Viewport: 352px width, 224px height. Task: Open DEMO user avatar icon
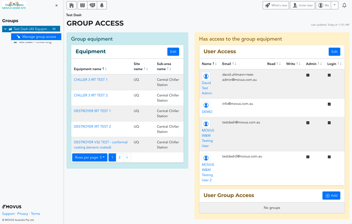206,105
